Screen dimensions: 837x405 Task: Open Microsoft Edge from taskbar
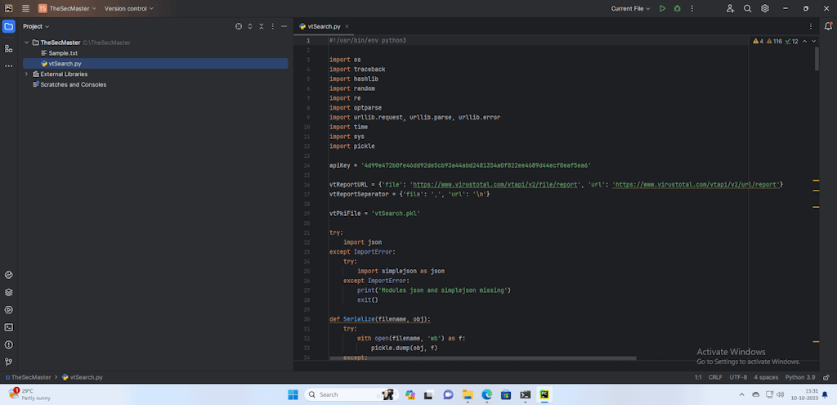pos(487,394)
